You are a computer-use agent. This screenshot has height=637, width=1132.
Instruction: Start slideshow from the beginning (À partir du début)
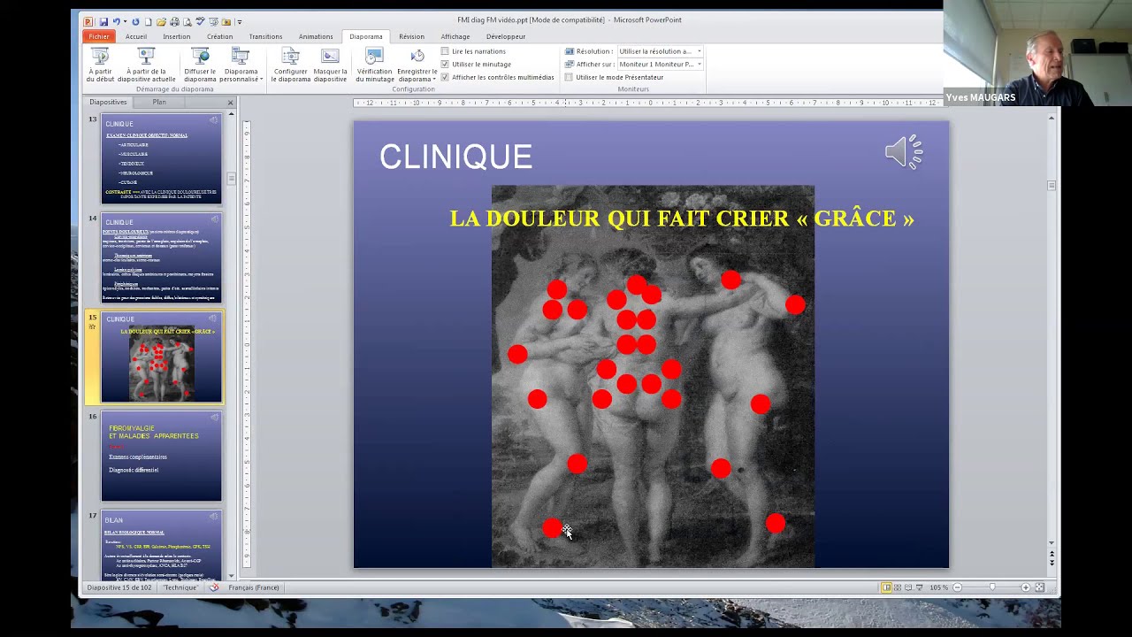pos(100,65)
